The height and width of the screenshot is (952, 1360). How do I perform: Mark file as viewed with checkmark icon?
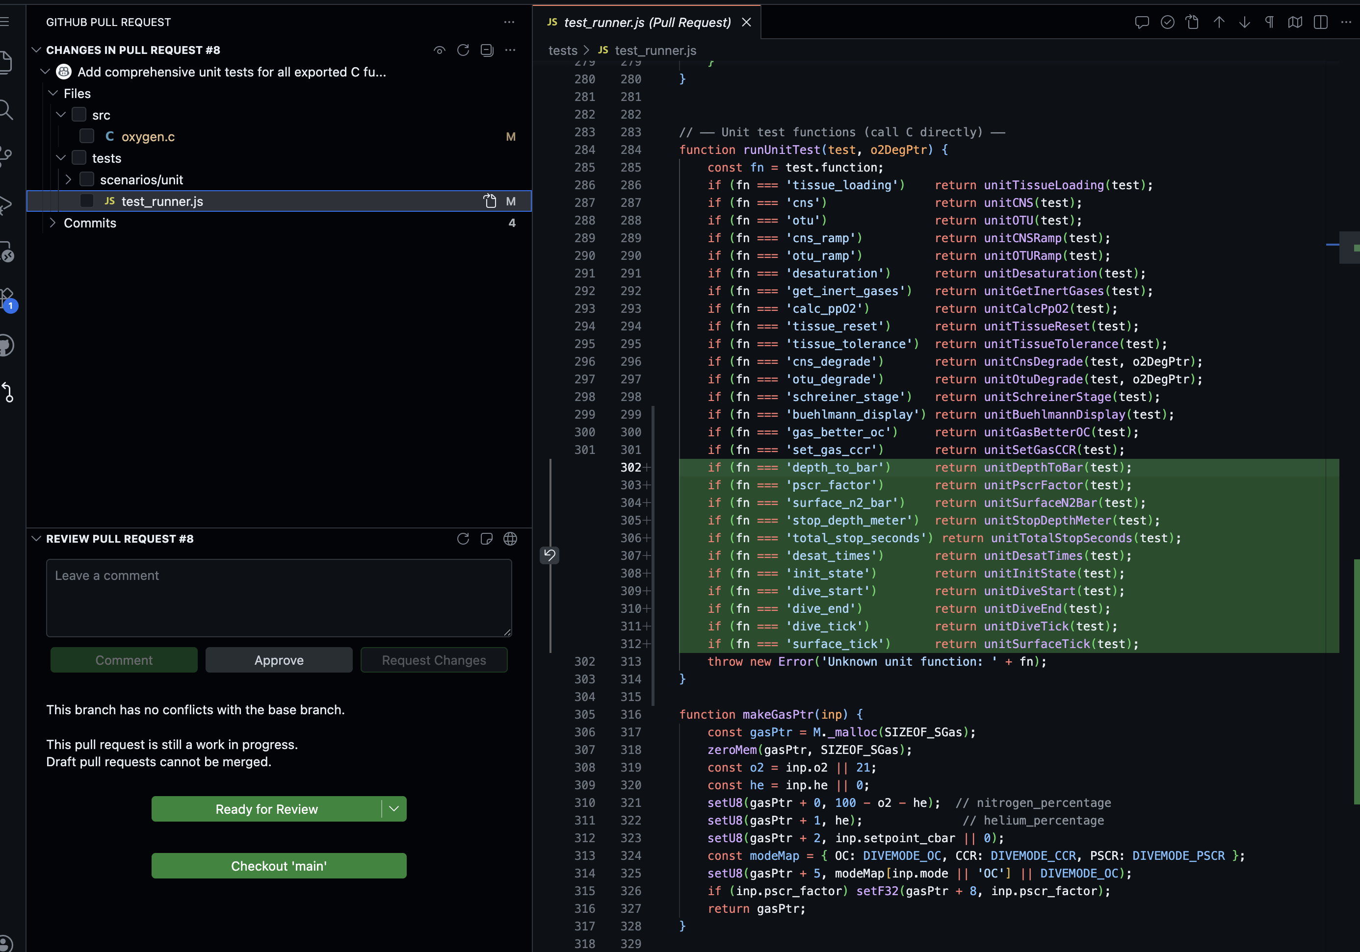[1167, 23]
